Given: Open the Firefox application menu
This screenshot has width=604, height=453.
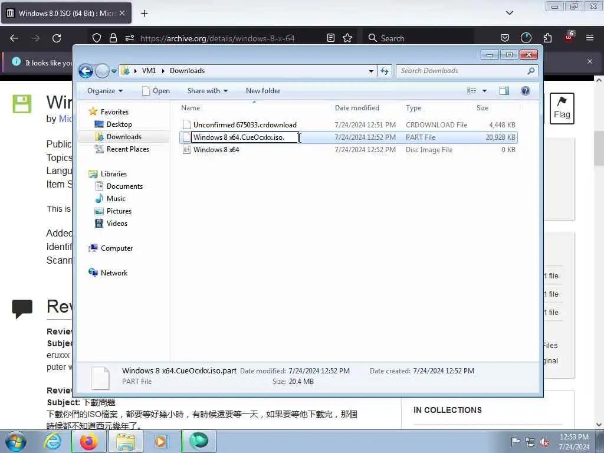Looking at the screenshot, I should tap(590, 38).
